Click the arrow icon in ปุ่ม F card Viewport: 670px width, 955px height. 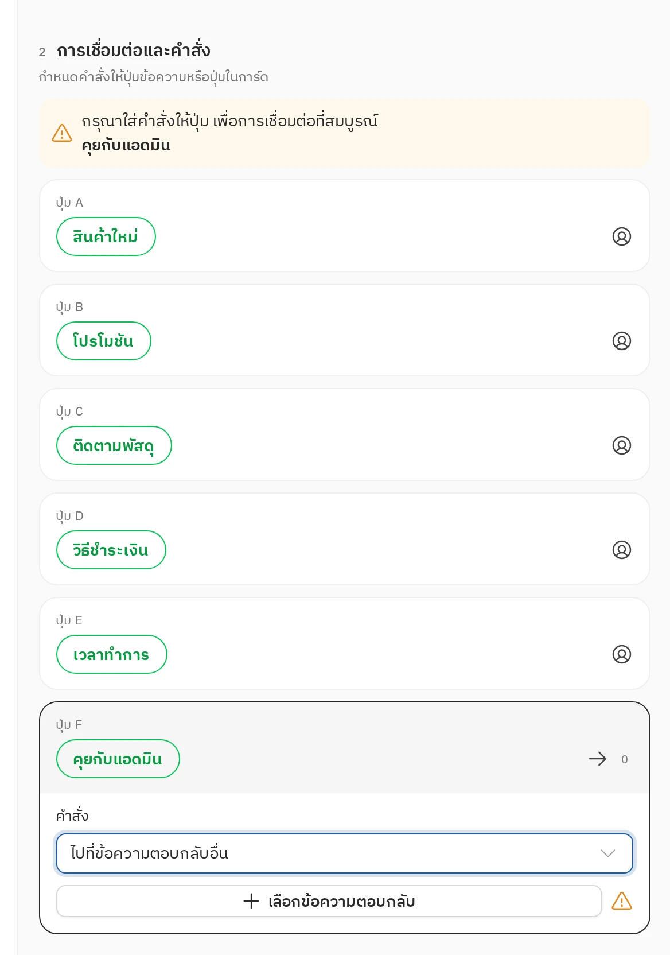coord(598,759)
